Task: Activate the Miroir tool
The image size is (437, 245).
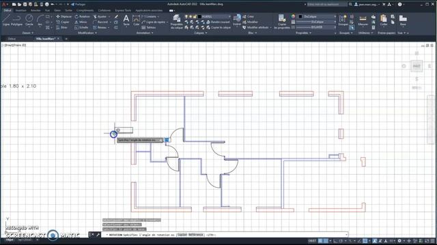Action: click(x=81, y=22)
